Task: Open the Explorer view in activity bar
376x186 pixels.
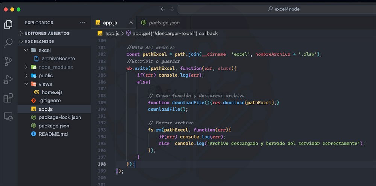Action: coord(8,25)
